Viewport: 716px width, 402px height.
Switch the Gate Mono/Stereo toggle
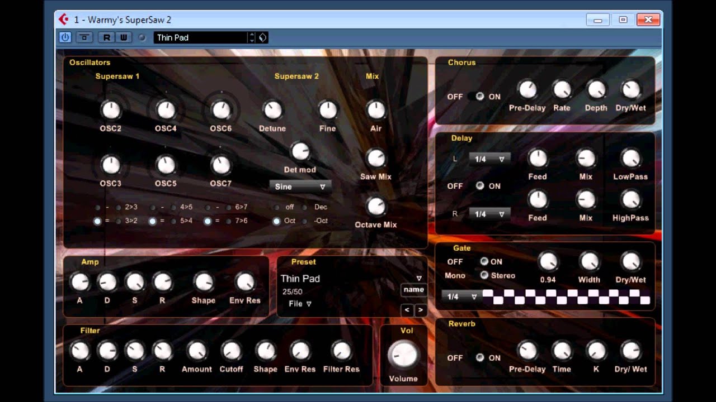pyautogui.click(x=484, y=275)
